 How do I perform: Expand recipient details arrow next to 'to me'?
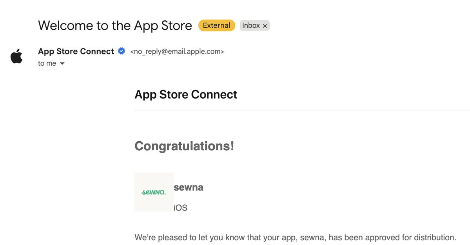coord(62,63)
